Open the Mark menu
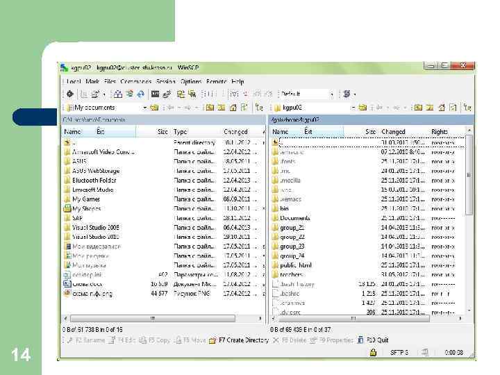 (x=92, y=82)
